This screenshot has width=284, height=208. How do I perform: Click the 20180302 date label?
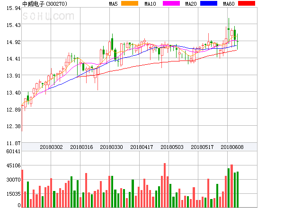point(51,147)
